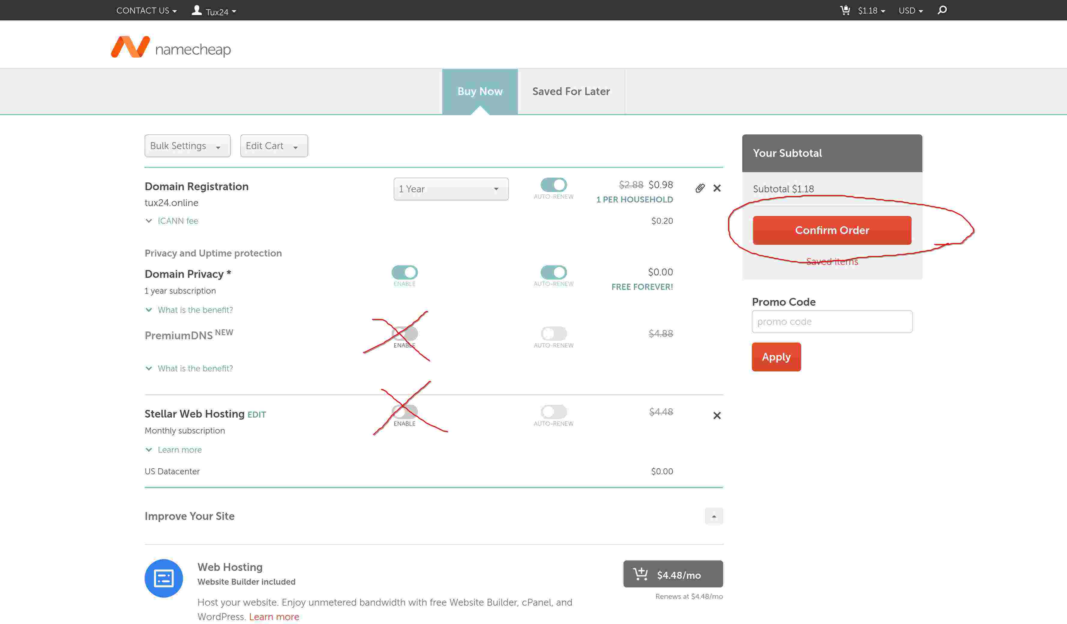
Task: Open the $1.18 cart menu
Action: (x=871, y=10)
